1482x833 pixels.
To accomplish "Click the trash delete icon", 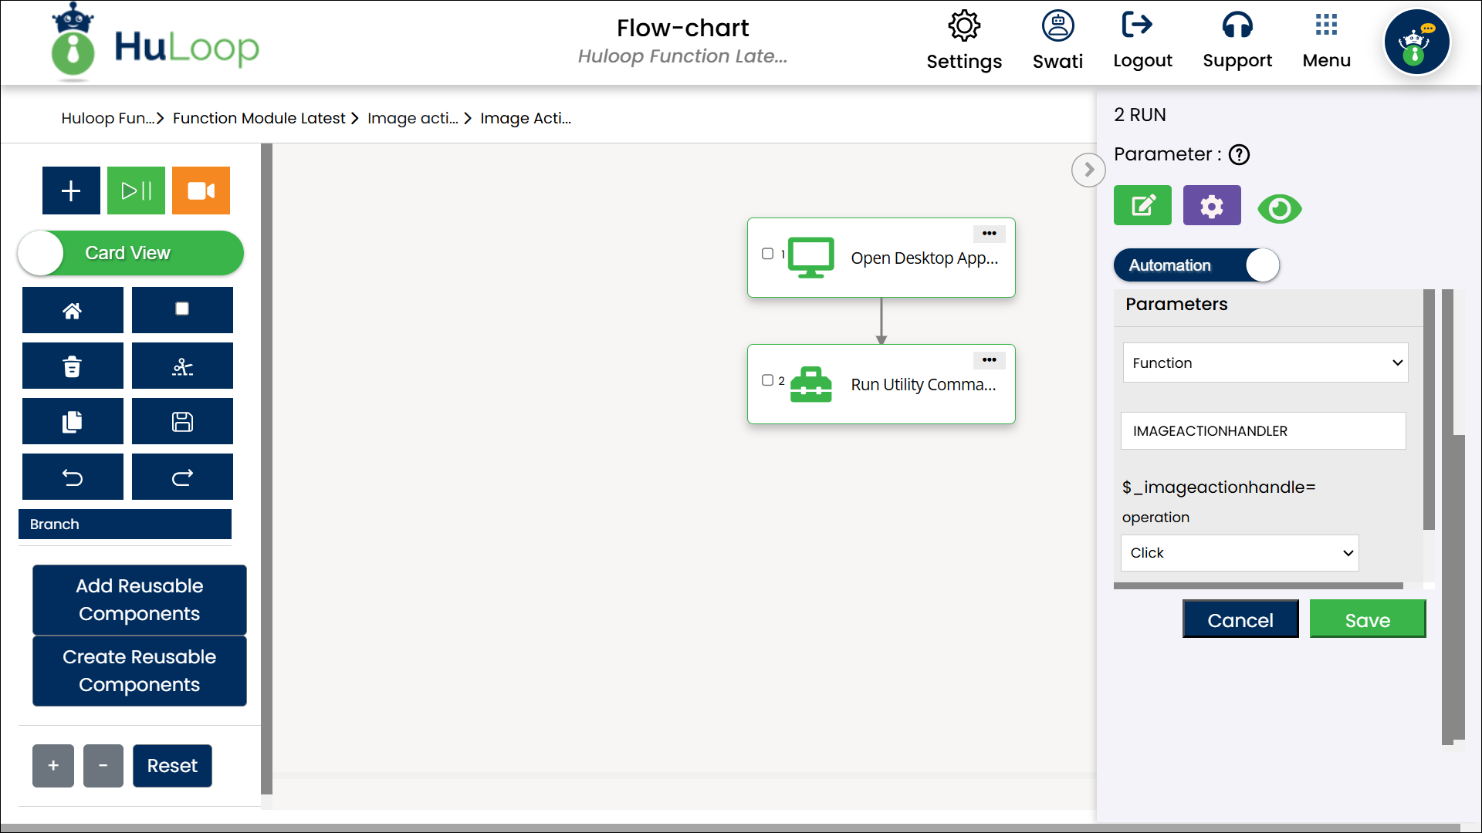I will [x=73, y=366].
